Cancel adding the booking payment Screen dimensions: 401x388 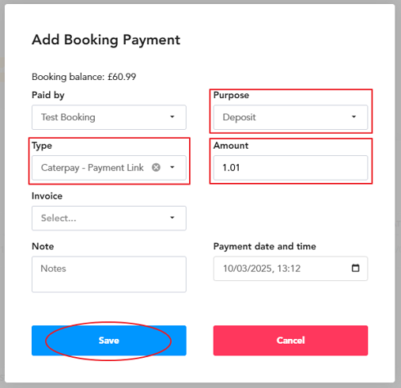pos(290,340)
